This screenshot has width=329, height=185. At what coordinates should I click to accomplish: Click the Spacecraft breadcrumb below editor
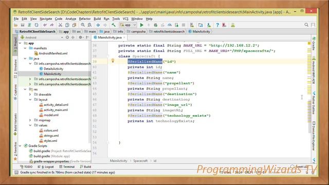coord(140,161)
